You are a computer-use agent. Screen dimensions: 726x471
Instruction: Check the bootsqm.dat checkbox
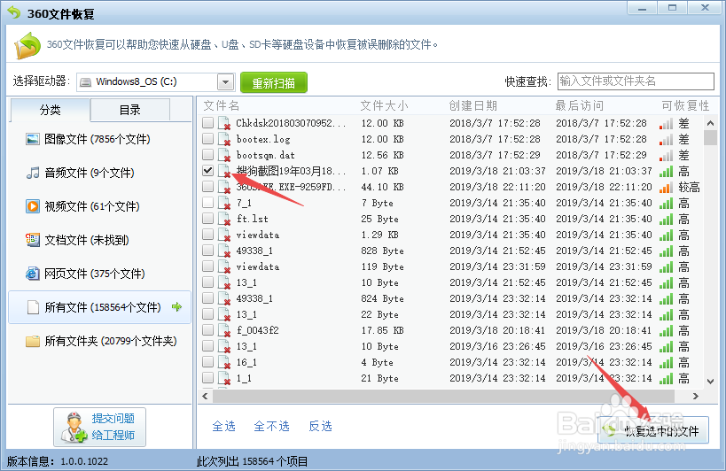208,154
